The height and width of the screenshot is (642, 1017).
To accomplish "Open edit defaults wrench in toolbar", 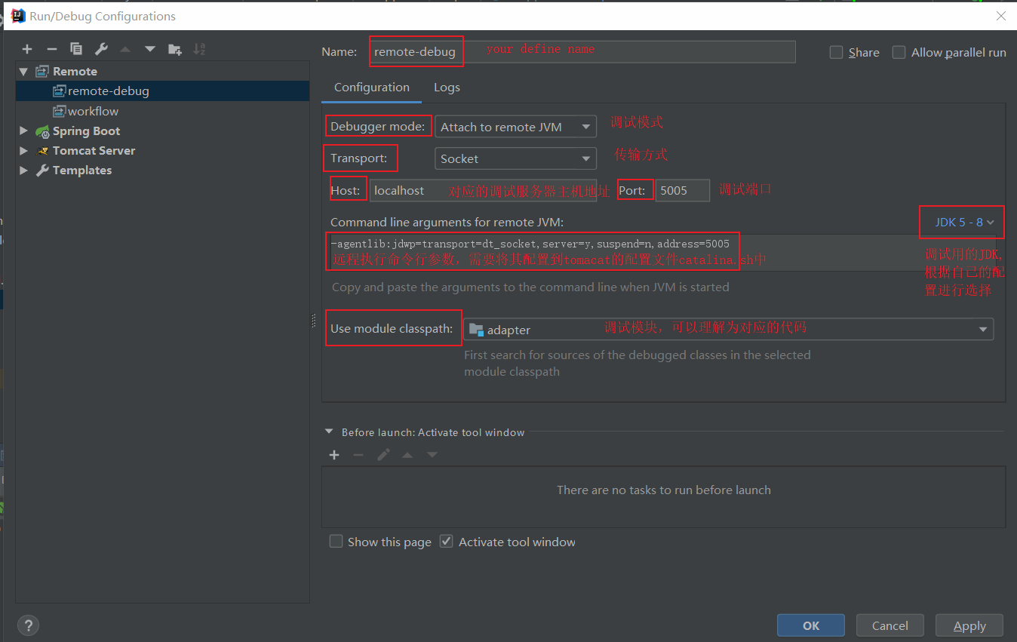I will tap(101, 49).
